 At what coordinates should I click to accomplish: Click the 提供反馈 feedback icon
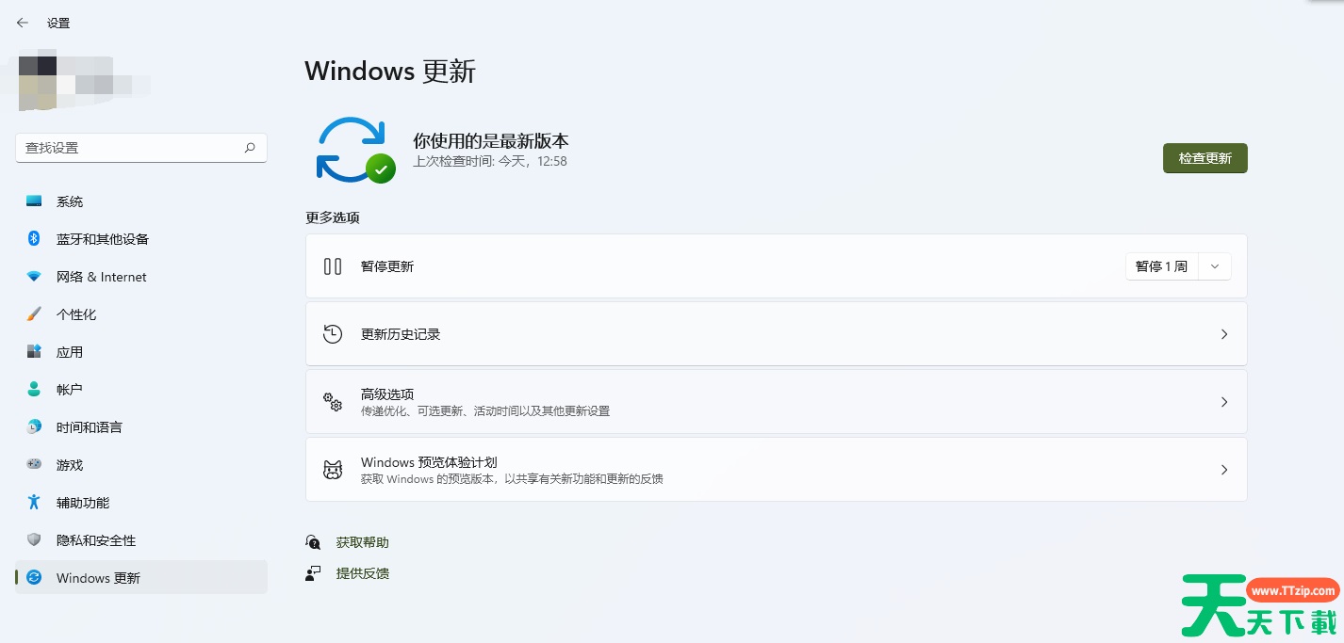point(313,572)
